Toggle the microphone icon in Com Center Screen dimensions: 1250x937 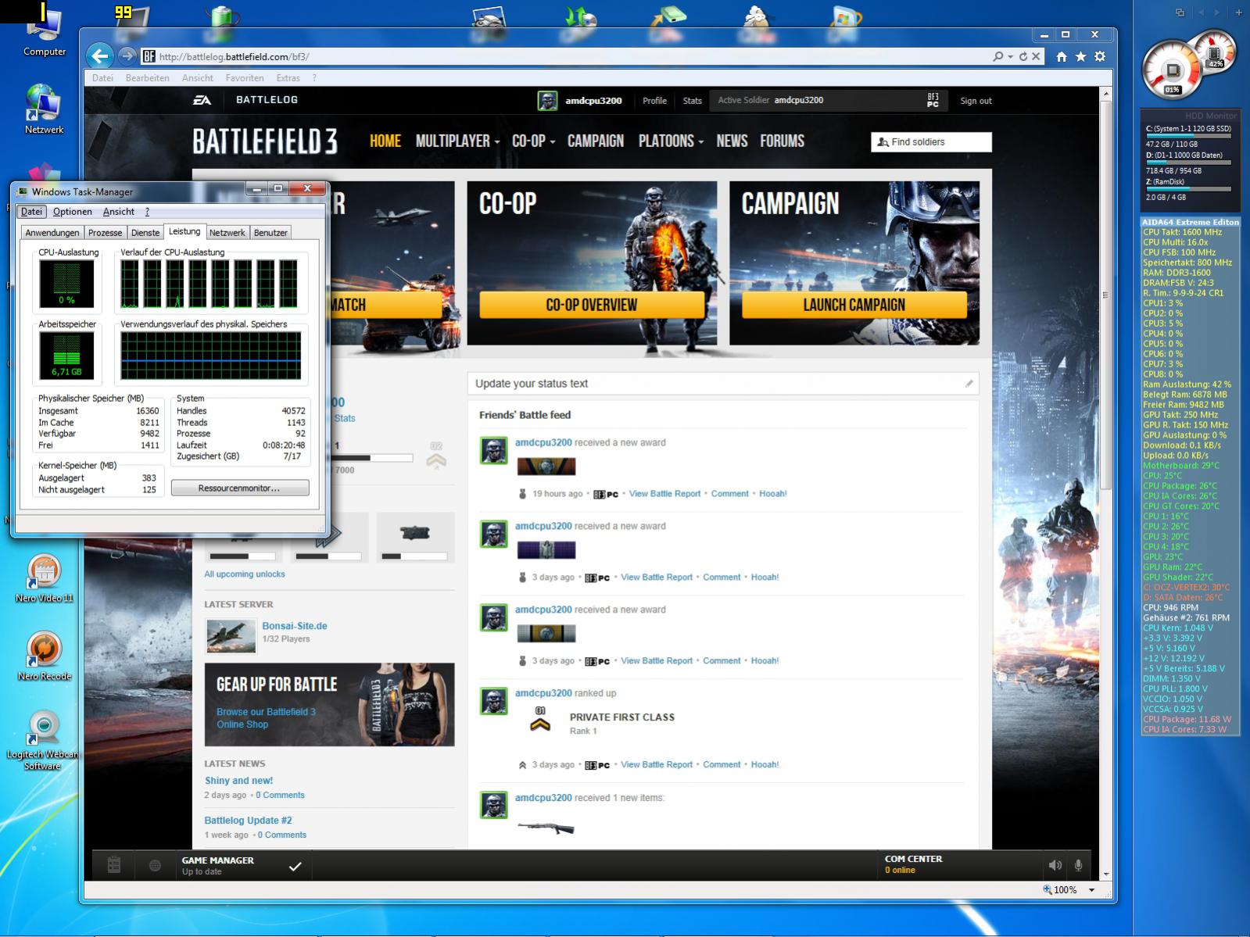1079,865
